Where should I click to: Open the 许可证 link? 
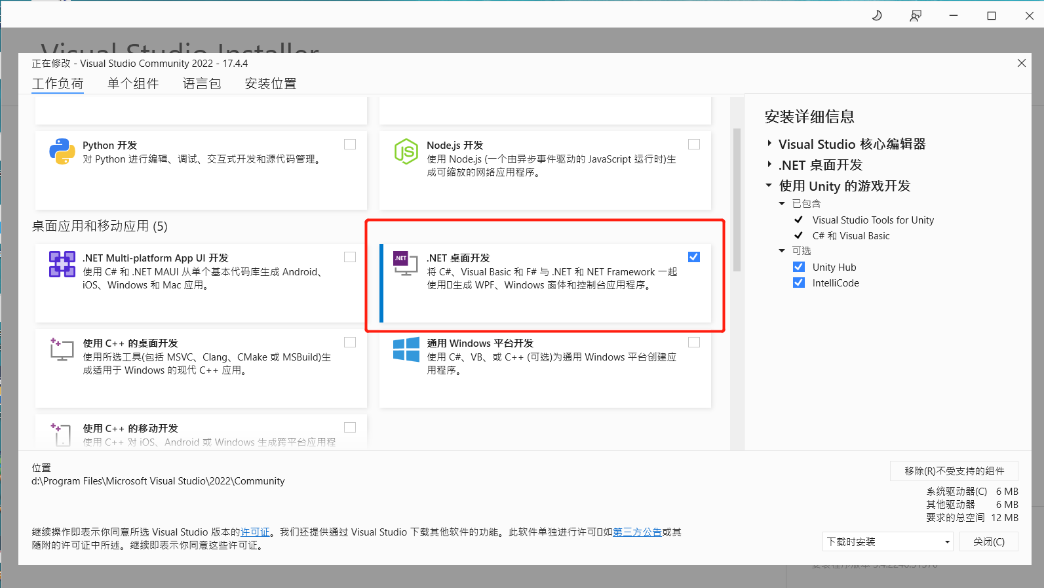255,532
